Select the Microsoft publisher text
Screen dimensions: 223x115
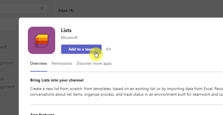[69, 37]
